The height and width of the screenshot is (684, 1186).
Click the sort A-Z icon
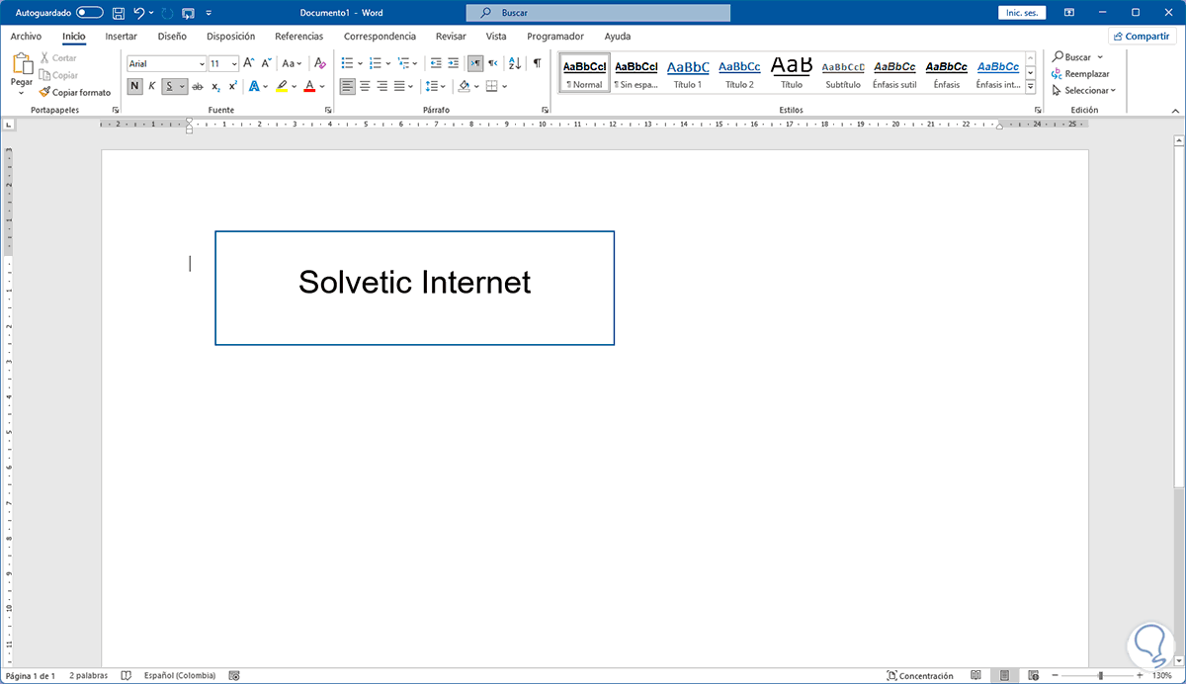(514, 62)
